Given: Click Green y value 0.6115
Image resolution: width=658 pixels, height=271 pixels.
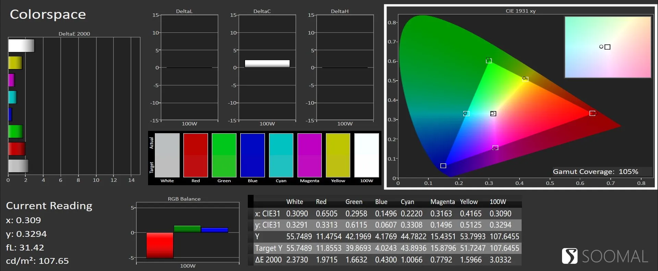Looking at the screenshot, I should tap(356, 225).
